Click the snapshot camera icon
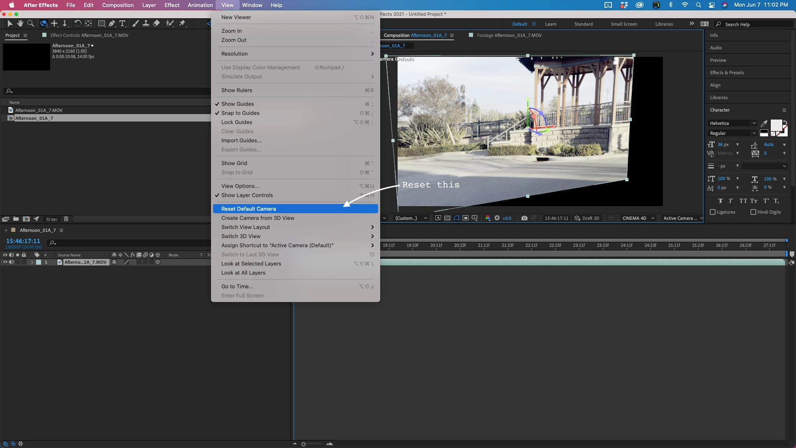 pyautogui.click(x=524, y=218)
